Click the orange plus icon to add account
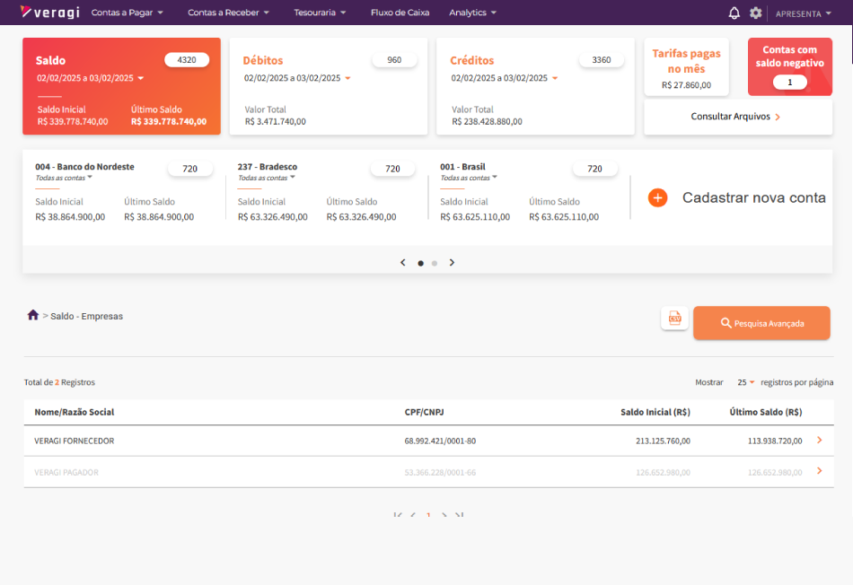 657,198
